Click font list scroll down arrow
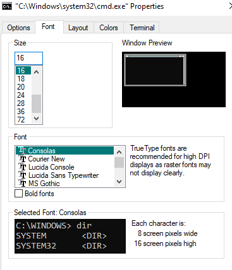This screenshot has height=270, width=232. tap(119, 182)
